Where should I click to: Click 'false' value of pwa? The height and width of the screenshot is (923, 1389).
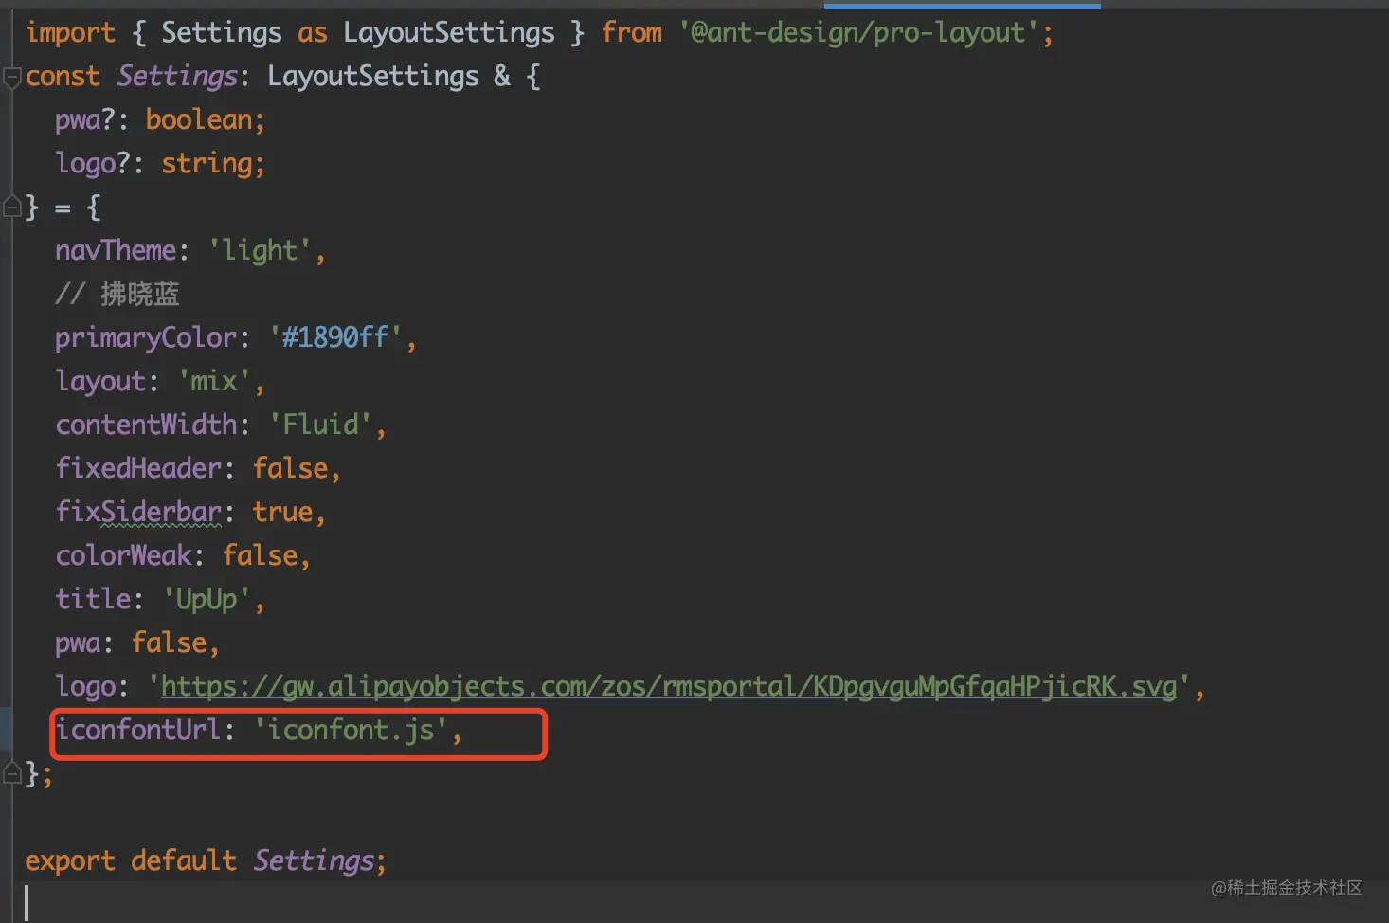169,642
